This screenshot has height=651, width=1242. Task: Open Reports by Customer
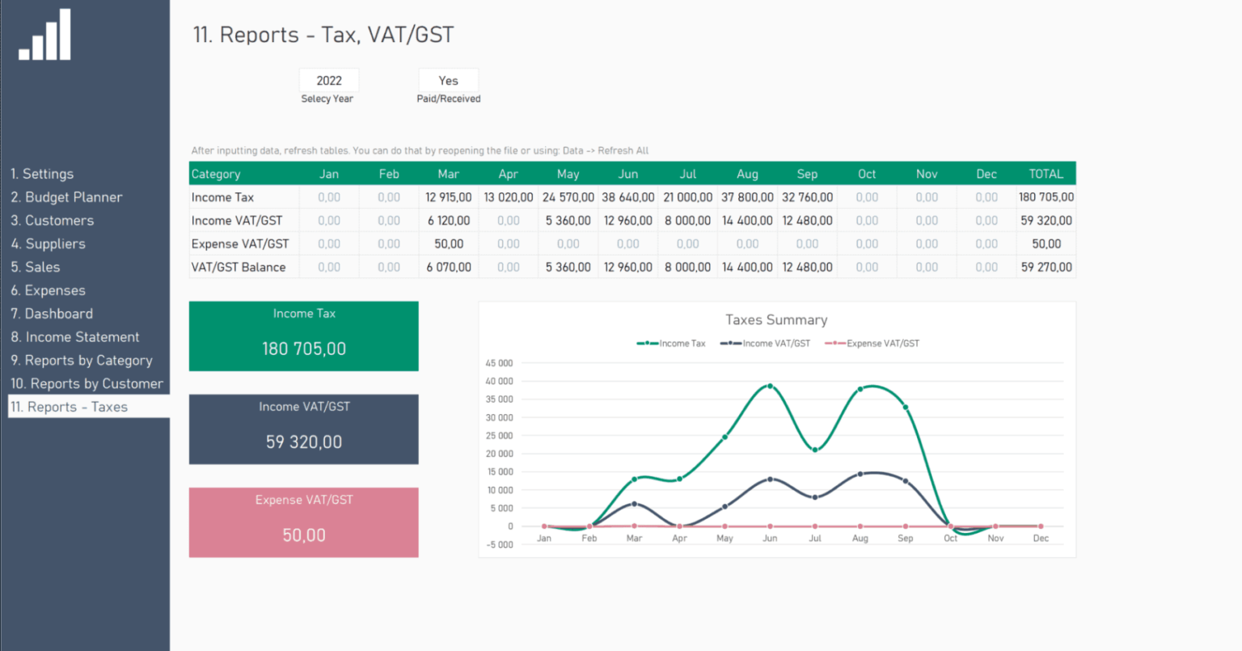point(87,383)
